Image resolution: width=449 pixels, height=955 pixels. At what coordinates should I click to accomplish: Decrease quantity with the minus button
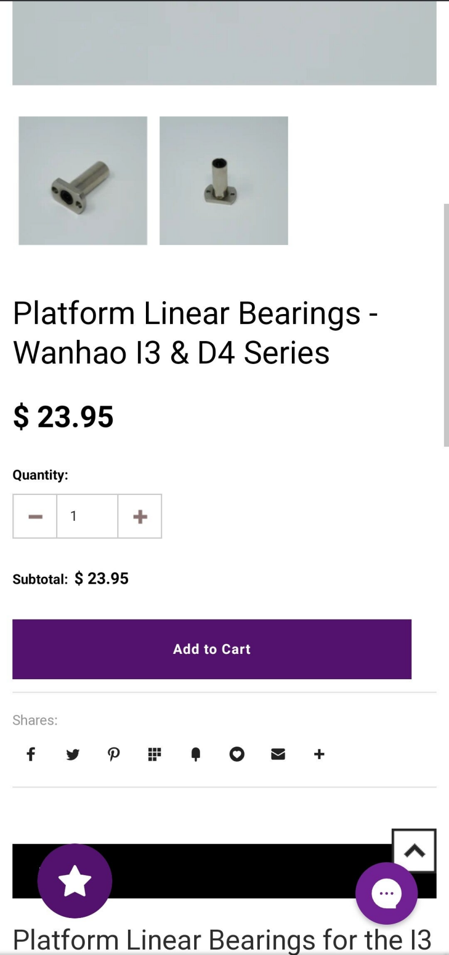tap(35, 516)
